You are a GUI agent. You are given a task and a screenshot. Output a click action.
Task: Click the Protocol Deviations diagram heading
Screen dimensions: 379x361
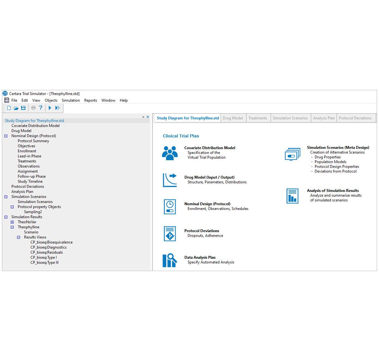(x=202, y=231)
